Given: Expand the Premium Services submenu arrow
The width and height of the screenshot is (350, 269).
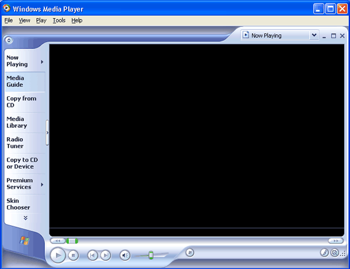Looking at the screenshot, I should point(42,184).
